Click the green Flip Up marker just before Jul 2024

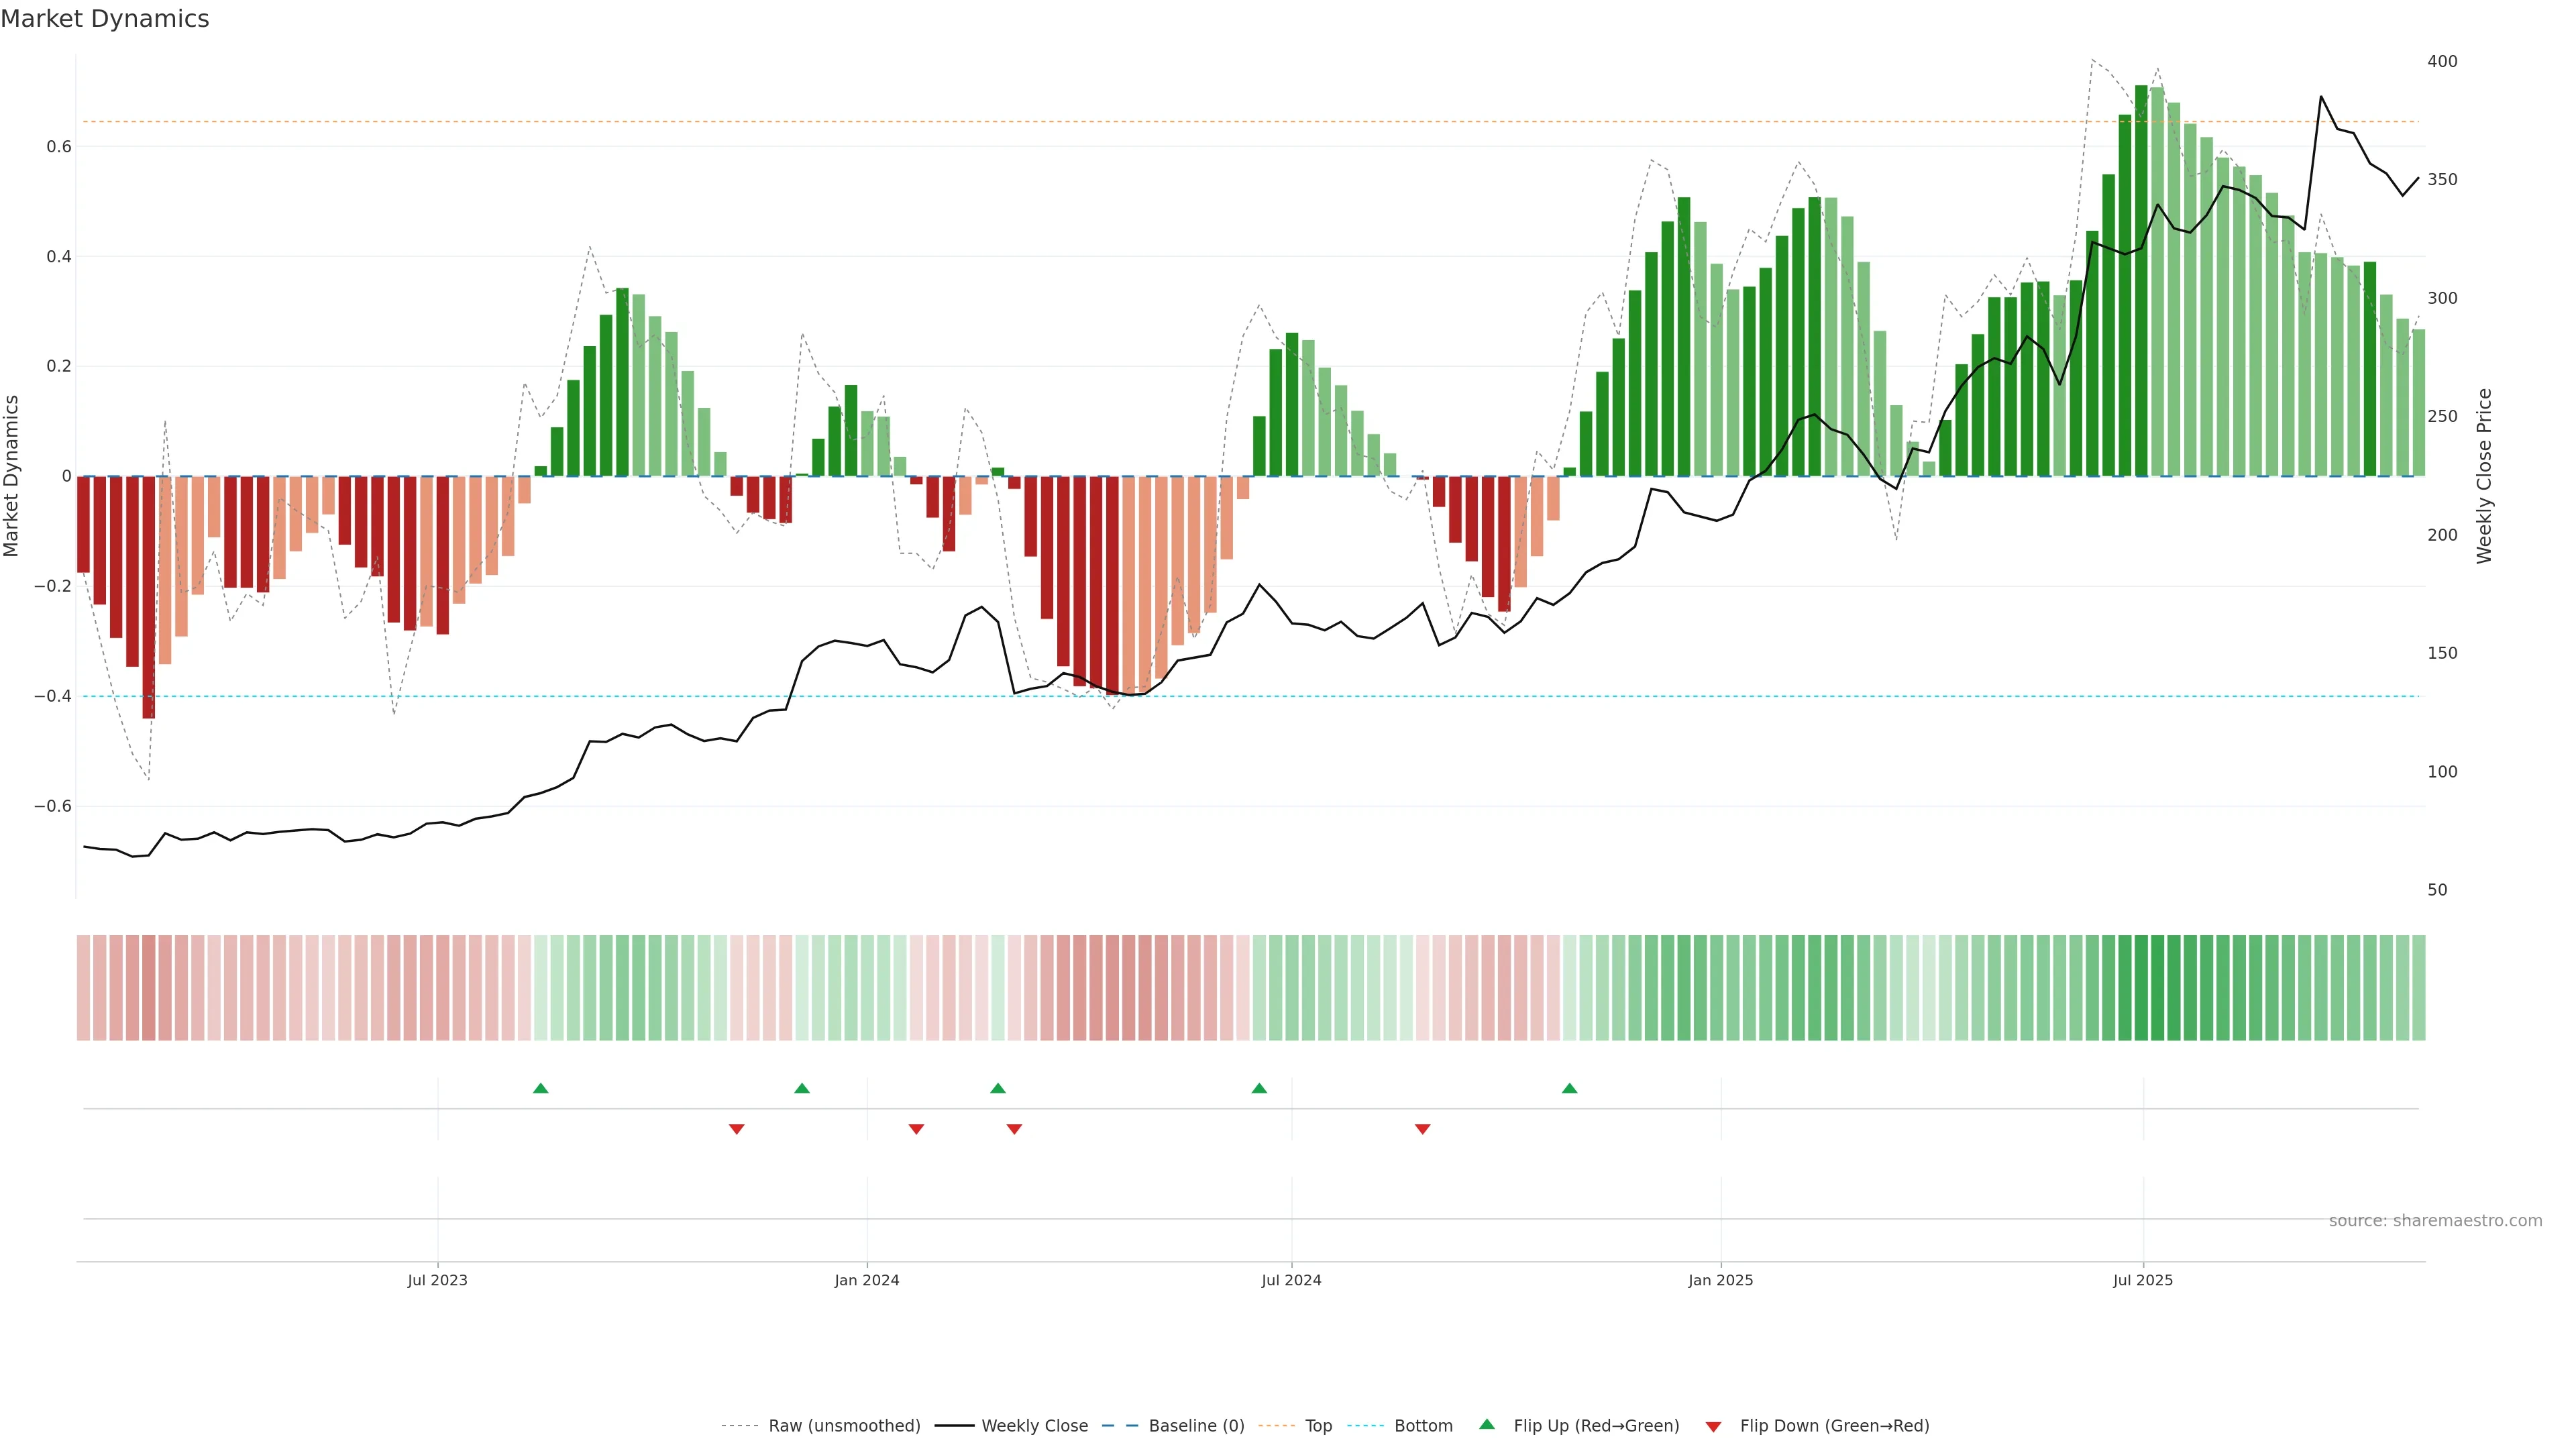[1259, 1088]
